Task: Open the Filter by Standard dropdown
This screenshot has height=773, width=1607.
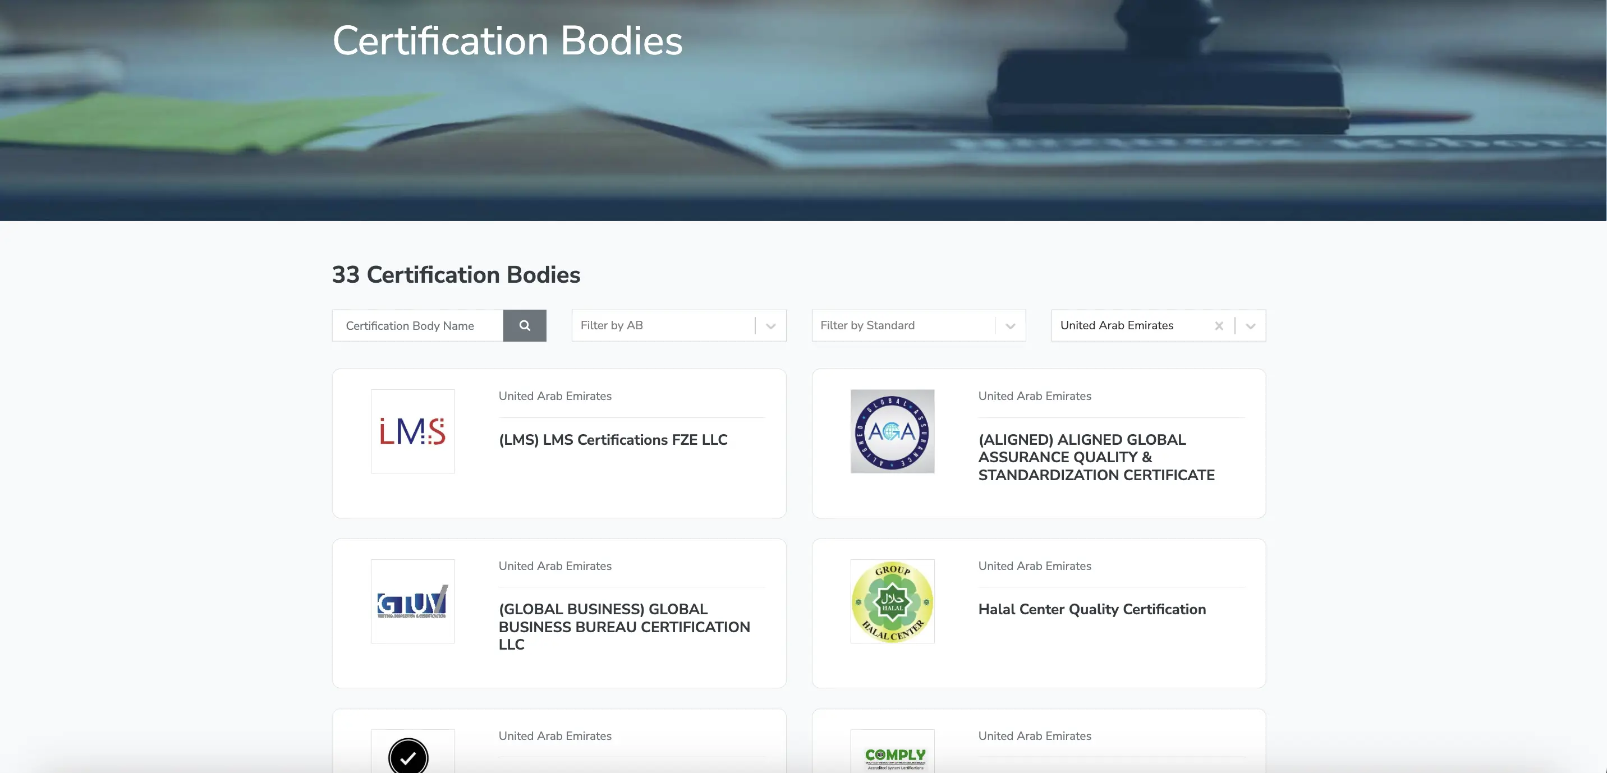Action: [x=919, y=326]
